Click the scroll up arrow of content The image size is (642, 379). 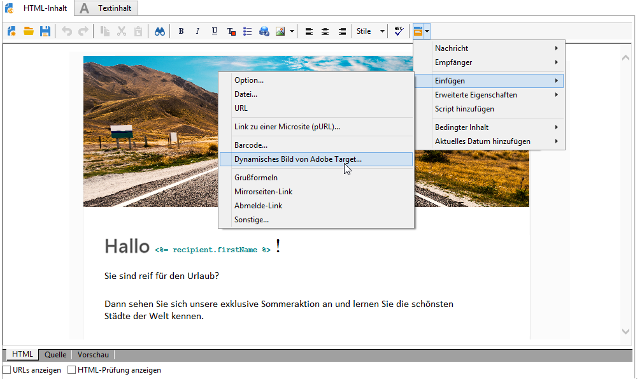tap(625, 58)
